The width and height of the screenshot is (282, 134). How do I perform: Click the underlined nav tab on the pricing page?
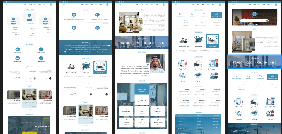(x=25, y=4)
